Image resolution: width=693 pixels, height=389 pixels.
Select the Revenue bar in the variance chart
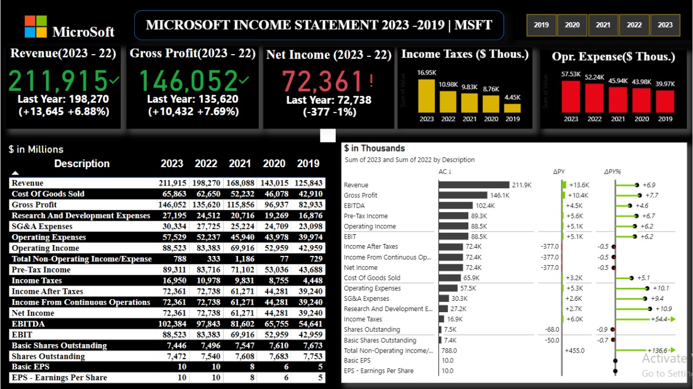pyautogui.click(x=474, y=185)
